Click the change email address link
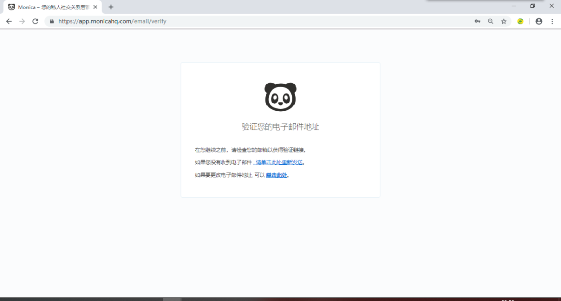The image size is (561, 301). [x=276, y=175]
